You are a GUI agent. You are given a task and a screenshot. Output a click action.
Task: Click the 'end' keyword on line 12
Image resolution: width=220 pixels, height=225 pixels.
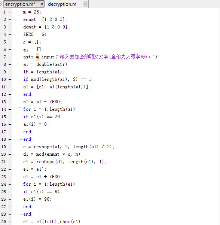tap(27, 94)
